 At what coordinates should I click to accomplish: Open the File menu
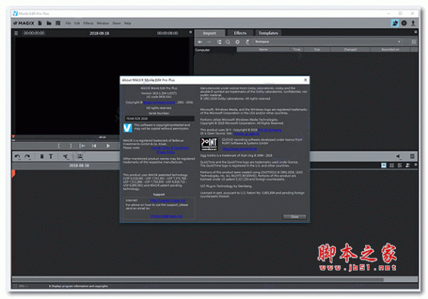[x=68, y=24]
